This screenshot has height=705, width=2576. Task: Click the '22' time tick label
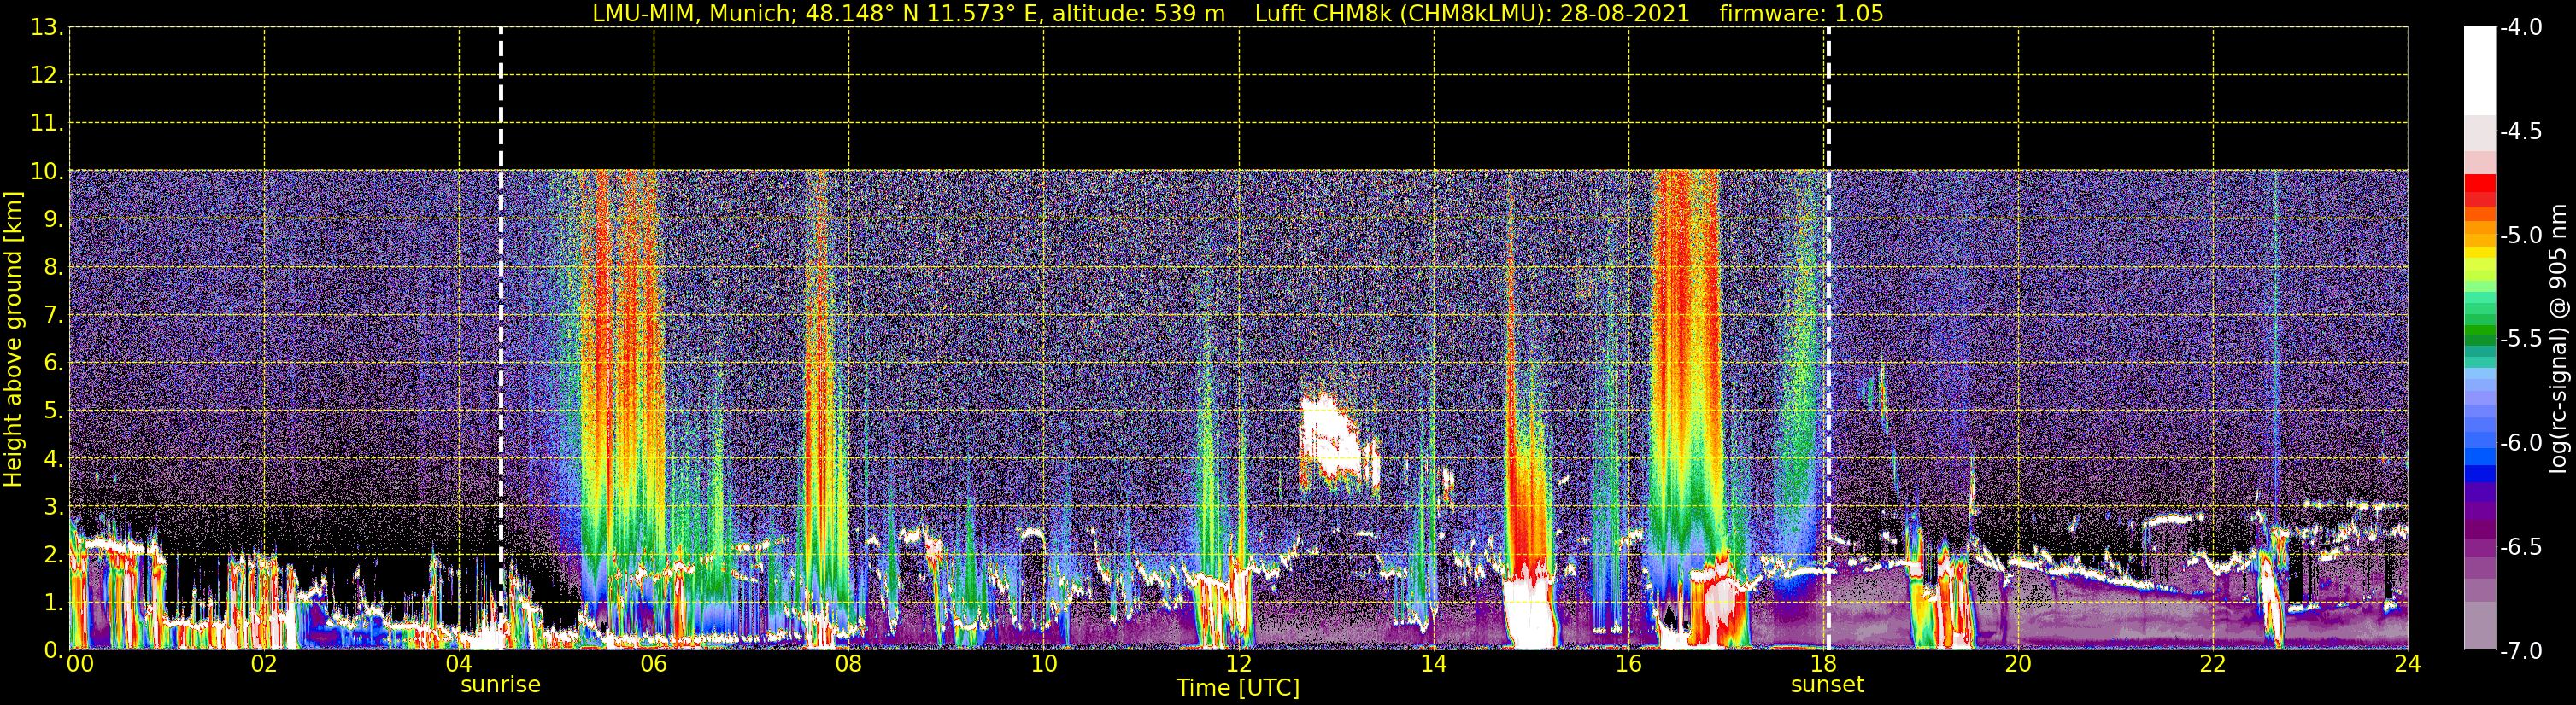[2214, 664]
